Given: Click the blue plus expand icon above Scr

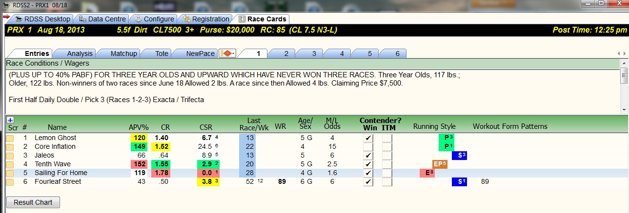Looking at the screenshot, I should pos(10,120).
